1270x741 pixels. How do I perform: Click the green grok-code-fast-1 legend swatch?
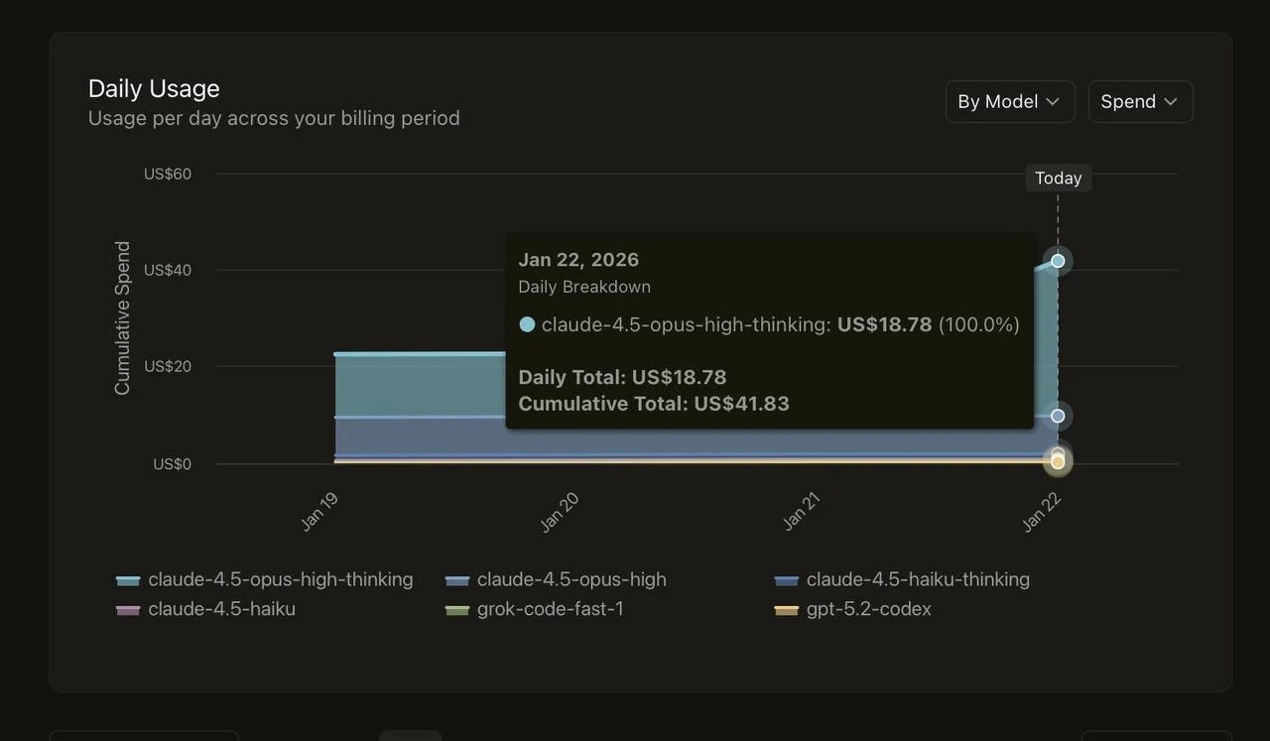click(x=457, y=610)
